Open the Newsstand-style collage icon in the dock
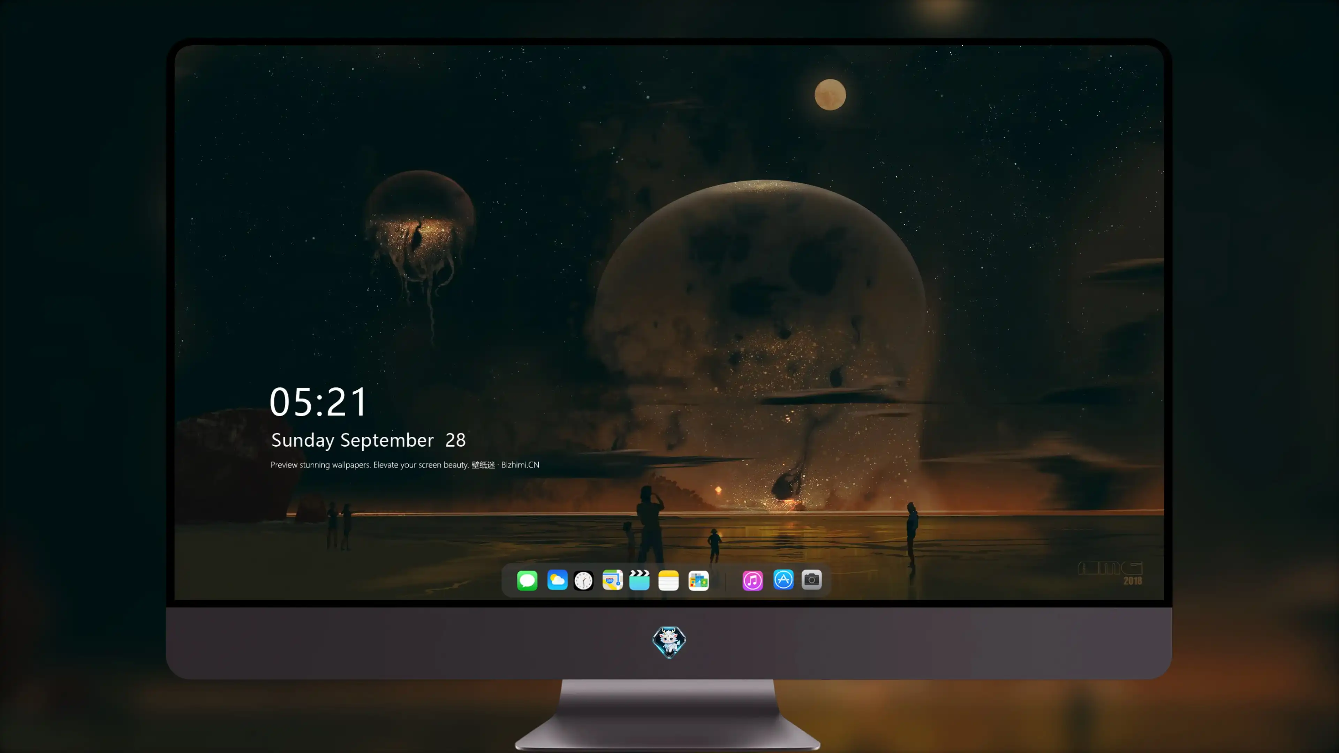Screen dimensions: 1339x753 click(698, 580)
